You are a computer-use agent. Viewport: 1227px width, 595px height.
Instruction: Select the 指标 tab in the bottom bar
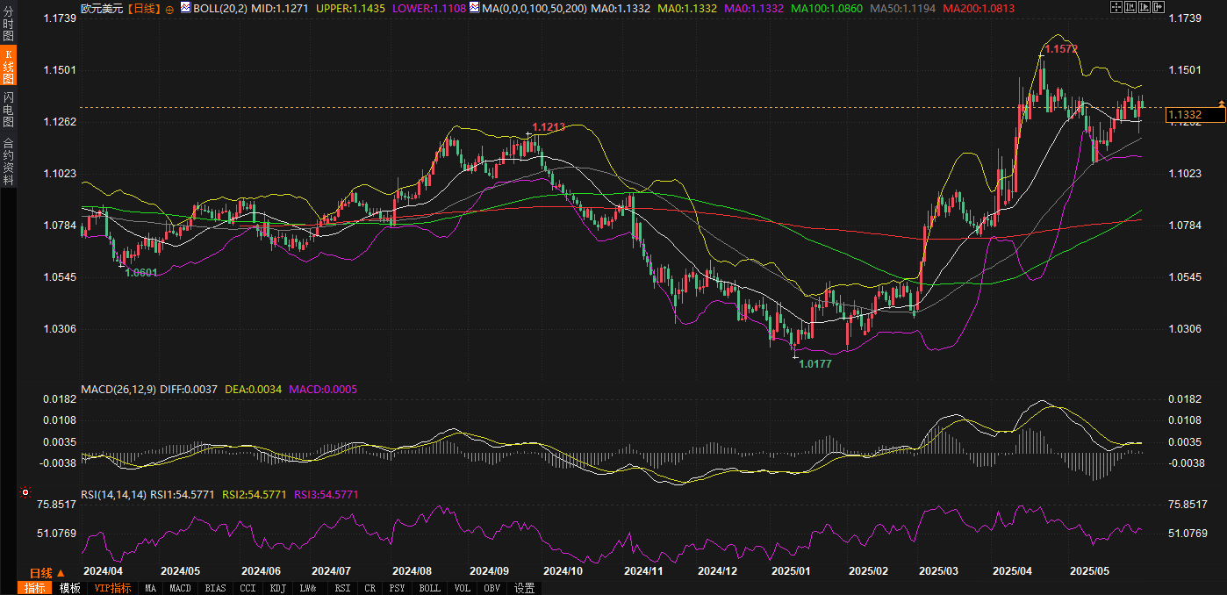pyautogui.click(x=35, y=588)
